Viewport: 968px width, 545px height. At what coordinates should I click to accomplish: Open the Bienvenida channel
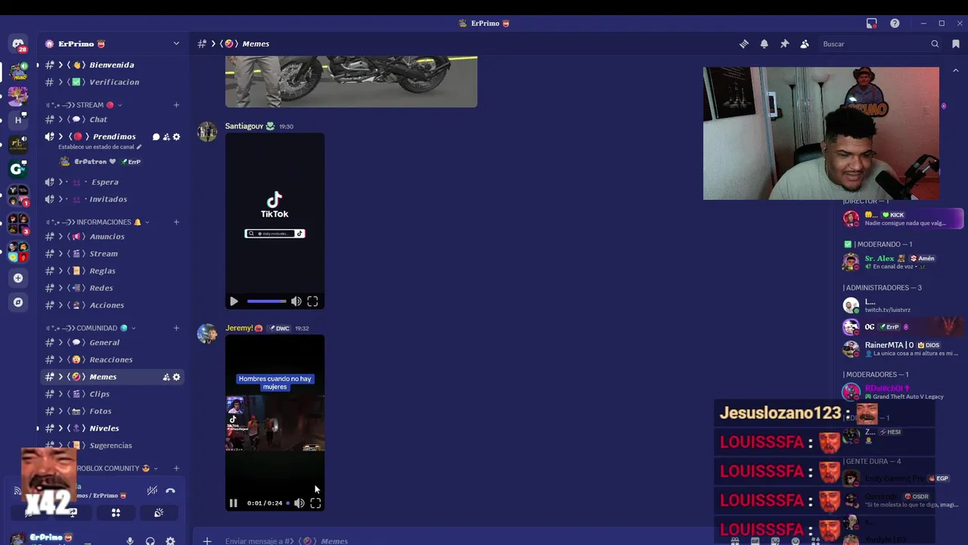pos(112,65)
